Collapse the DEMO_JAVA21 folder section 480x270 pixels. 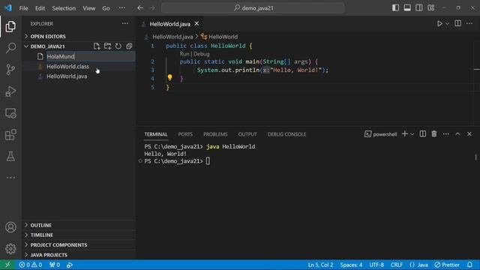coord(47,46)
